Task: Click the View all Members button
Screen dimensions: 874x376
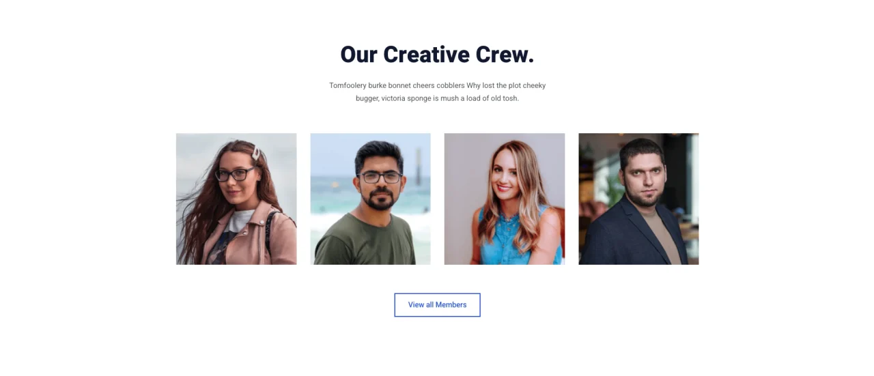Action: [437, 305]
